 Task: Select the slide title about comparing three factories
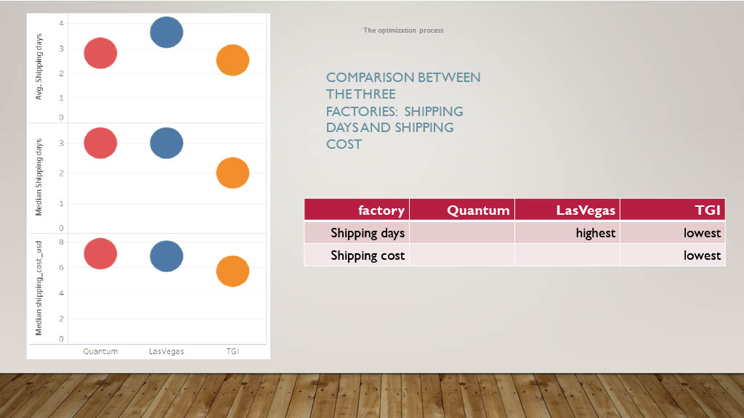(x=403, y=110)
